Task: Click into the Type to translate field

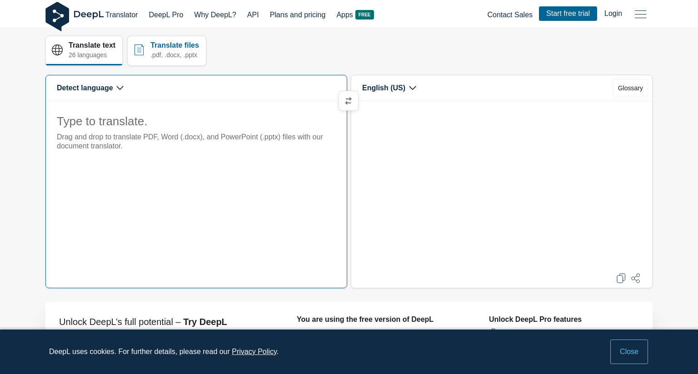Action: click(196, 194)
